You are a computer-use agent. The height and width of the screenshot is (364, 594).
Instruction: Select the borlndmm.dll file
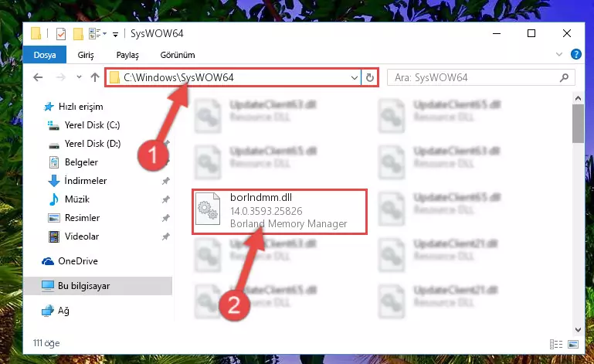tap(280, 212)
